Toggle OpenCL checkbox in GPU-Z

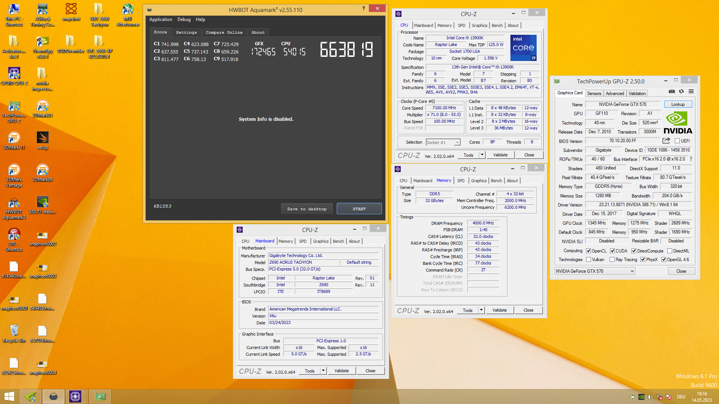click(x=588, y=251)
